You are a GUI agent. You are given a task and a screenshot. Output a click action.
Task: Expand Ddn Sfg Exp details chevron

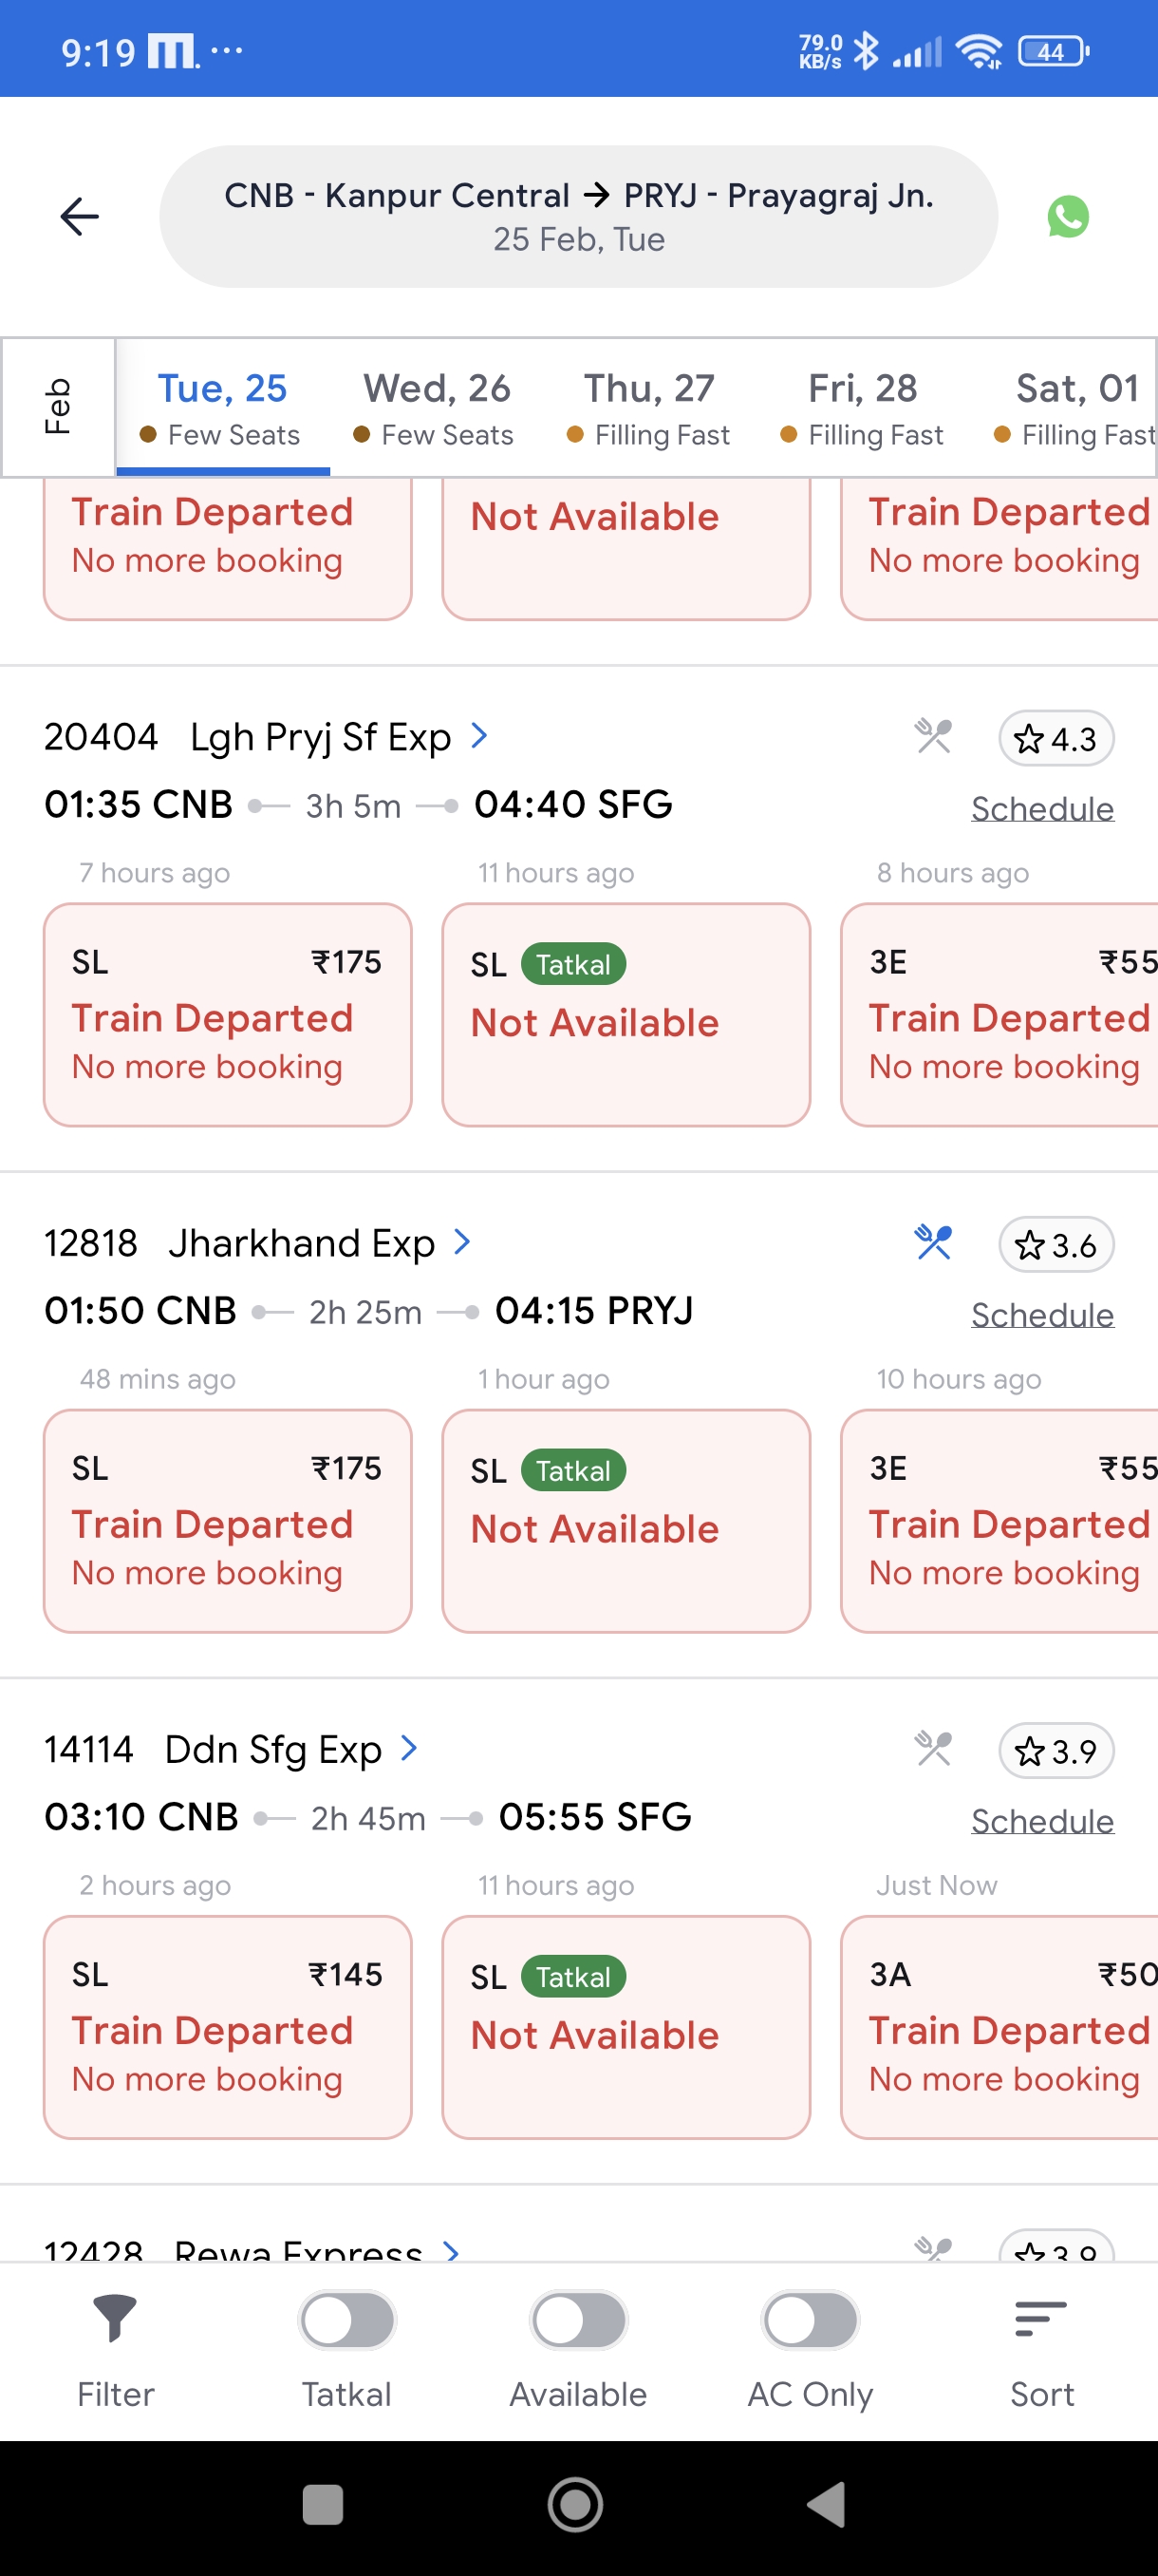(409, 1748)
